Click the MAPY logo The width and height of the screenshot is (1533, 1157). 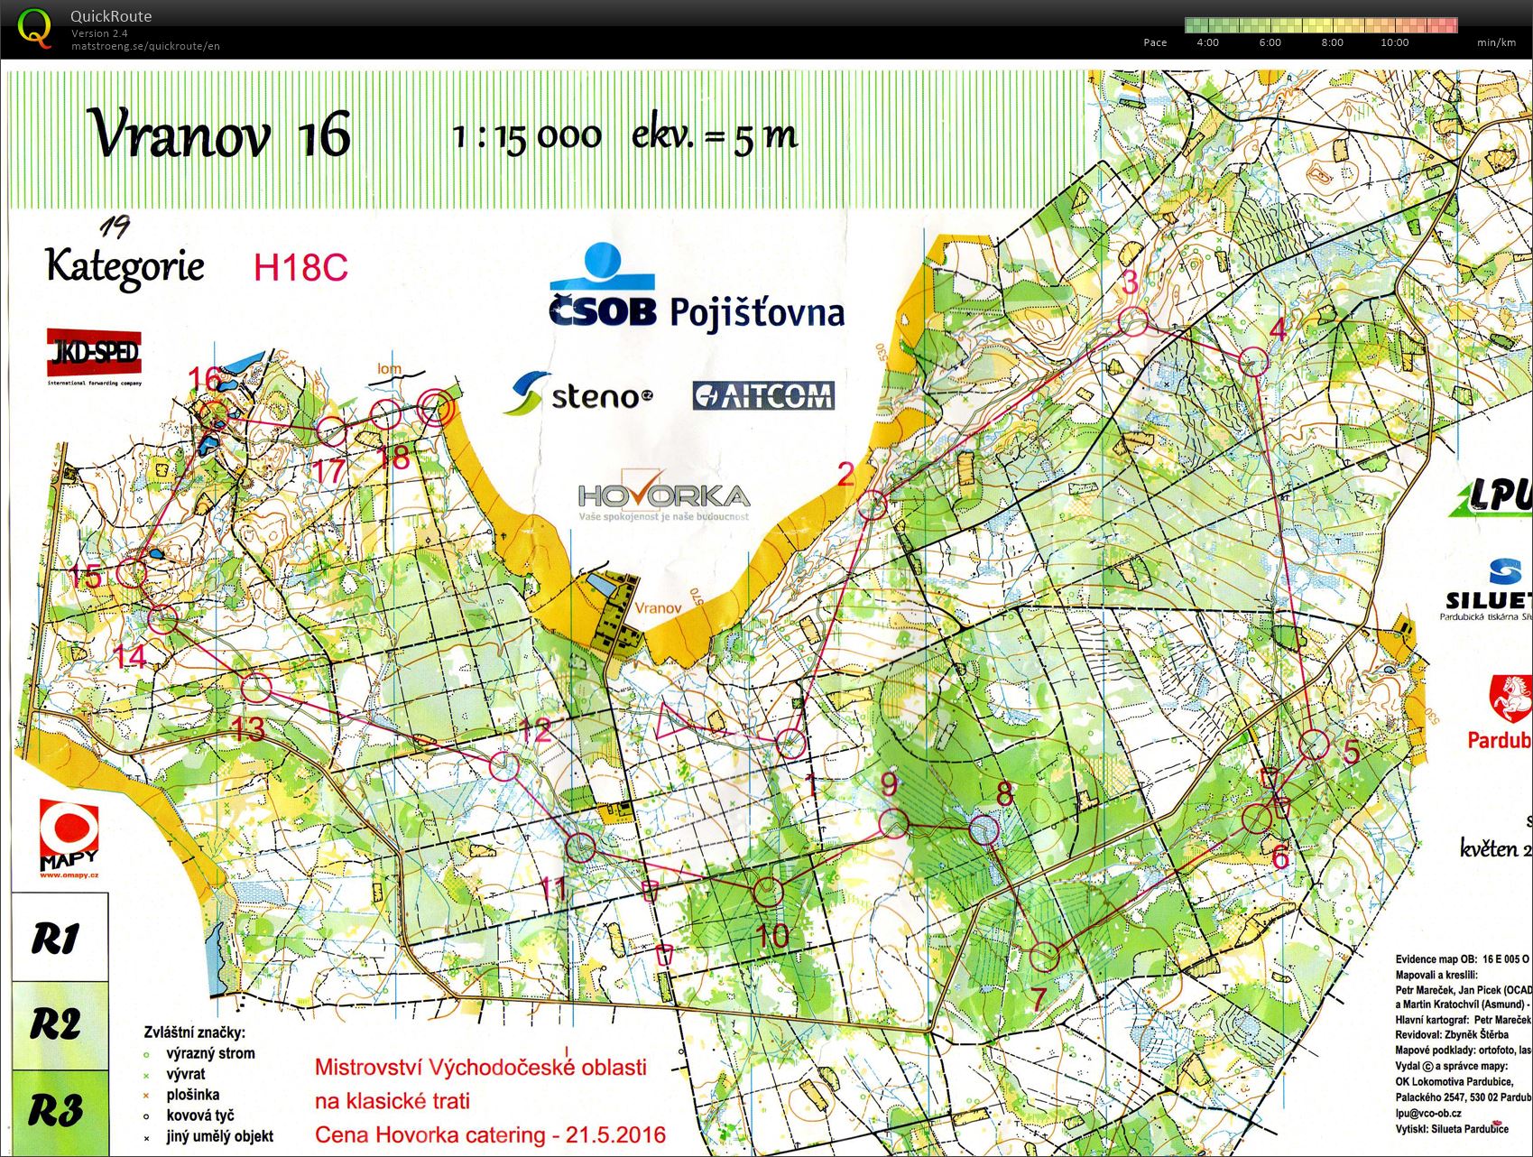pos(69,839)
